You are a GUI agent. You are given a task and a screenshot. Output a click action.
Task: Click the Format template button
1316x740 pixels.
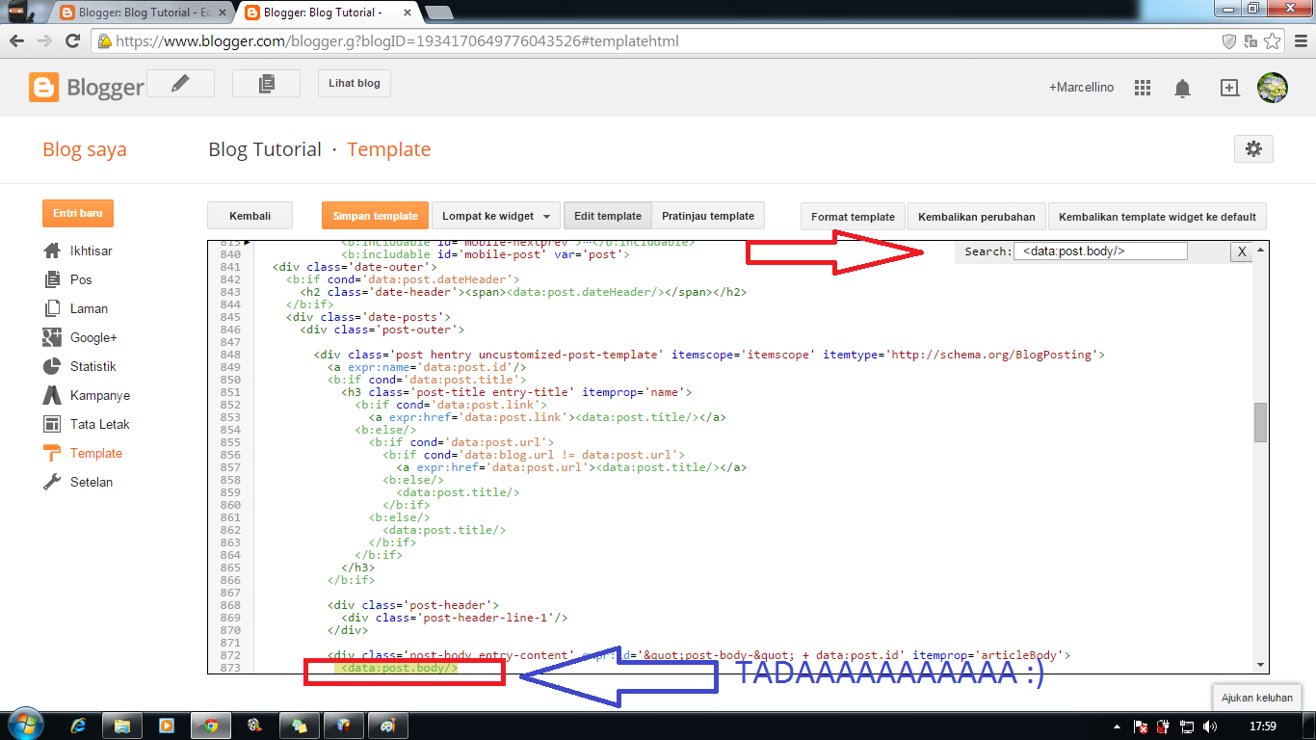point(854,217)
